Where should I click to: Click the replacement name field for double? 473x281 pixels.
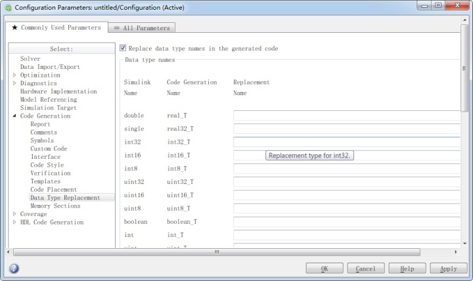[347, 116]
